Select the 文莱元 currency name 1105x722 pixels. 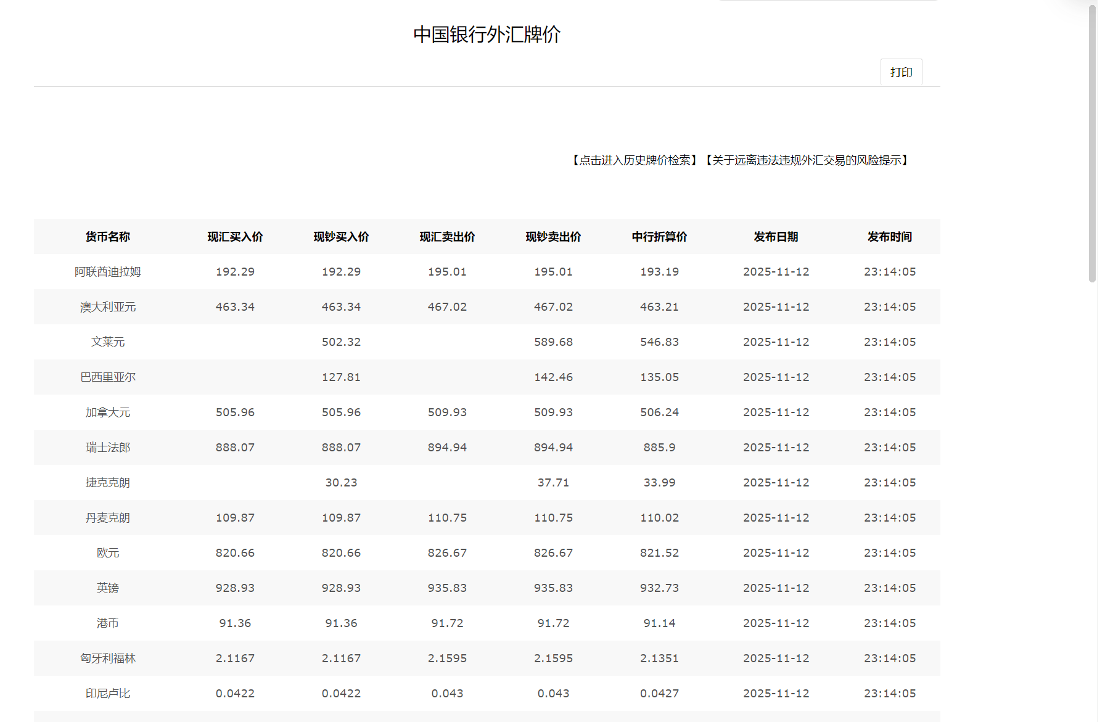[108, 342]
